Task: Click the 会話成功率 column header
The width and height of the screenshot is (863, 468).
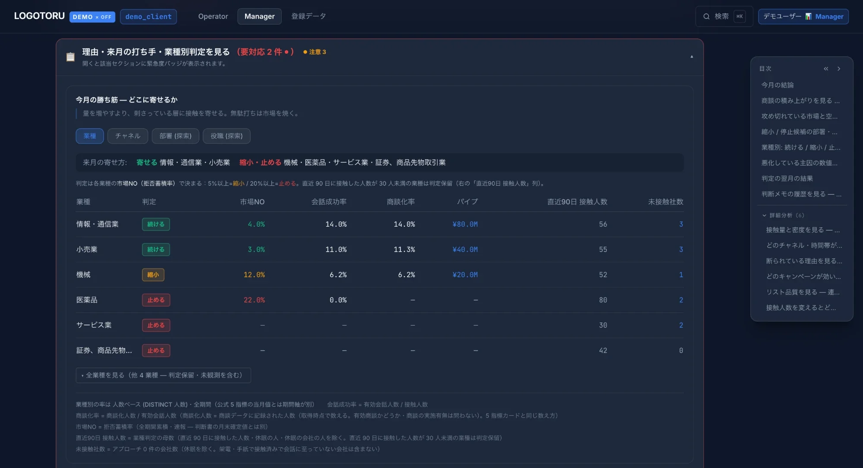Action: click(329, 202)
